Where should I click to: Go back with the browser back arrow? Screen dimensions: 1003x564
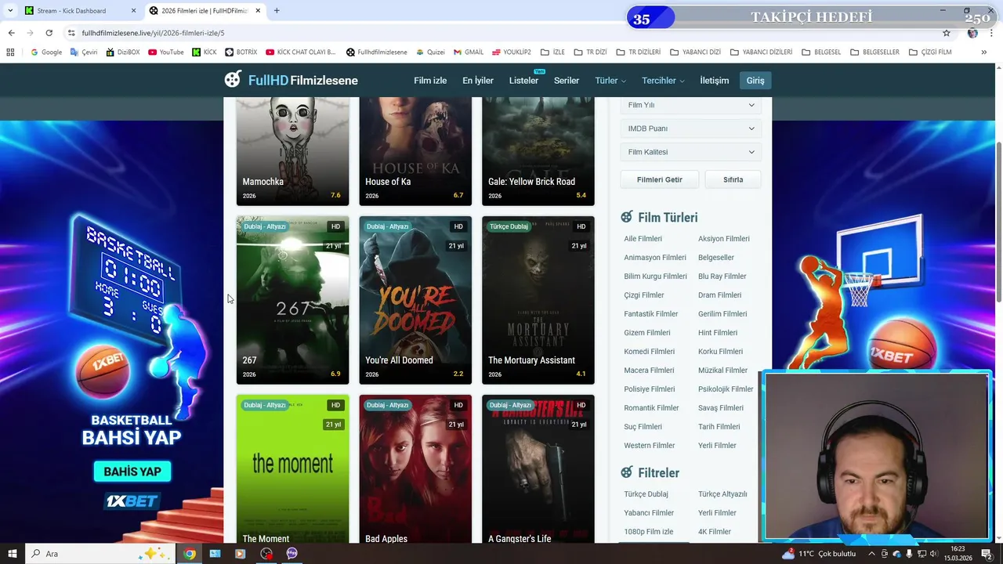click(x=11, y=33)
